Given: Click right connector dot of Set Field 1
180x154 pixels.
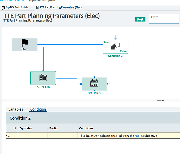Looking at the screenshot, I should pyautogui.click(x=107, y=84).
